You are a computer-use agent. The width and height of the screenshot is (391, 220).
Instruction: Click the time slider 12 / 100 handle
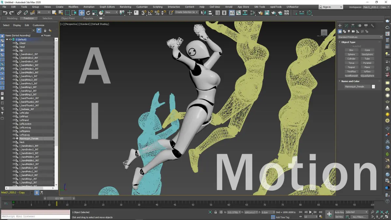pyautogui.click(x=59, y=198)
